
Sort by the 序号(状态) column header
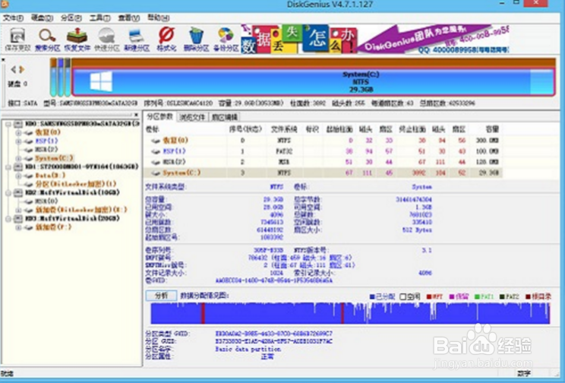tap(245, 129)
